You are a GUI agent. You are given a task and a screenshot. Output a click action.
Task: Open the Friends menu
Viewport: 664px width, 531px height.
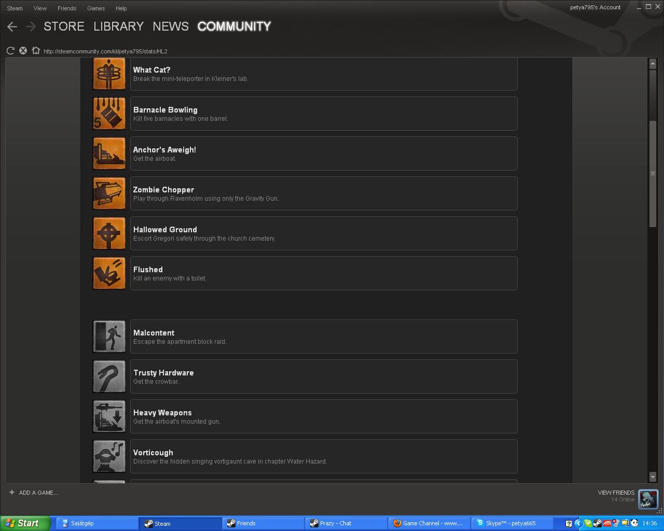coord(67,8)
